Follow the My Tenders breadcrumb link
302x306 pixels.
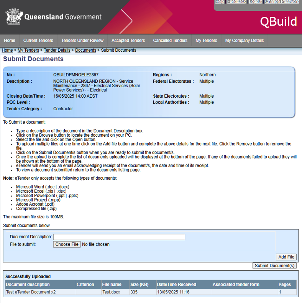[x=28, y=50]
